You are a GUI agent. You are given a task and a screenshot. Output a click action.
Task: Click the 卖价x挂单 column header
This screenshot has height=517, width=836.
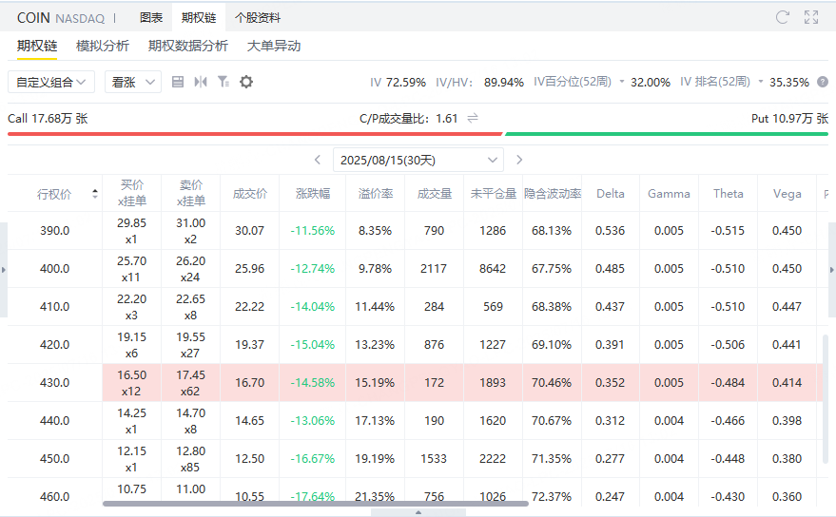click(191, 193)
